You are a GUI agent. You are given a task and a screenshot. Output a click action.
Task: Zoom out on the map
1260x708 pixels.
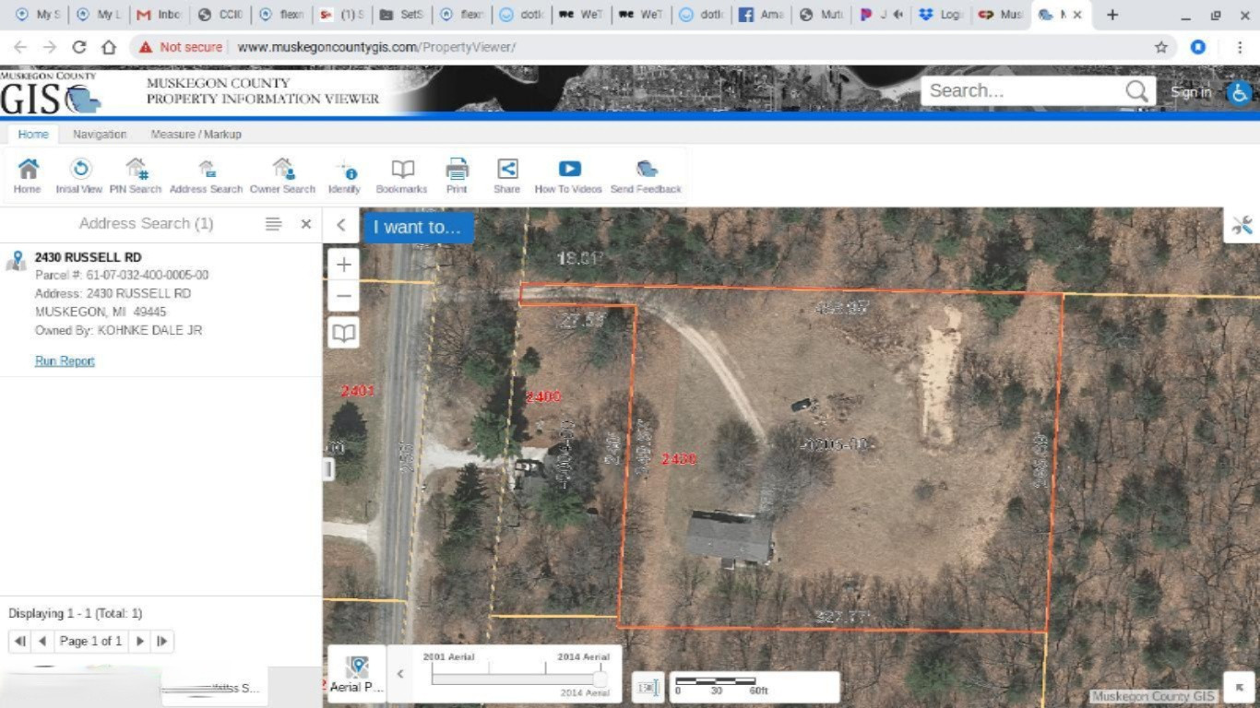(x=344, y=296)
